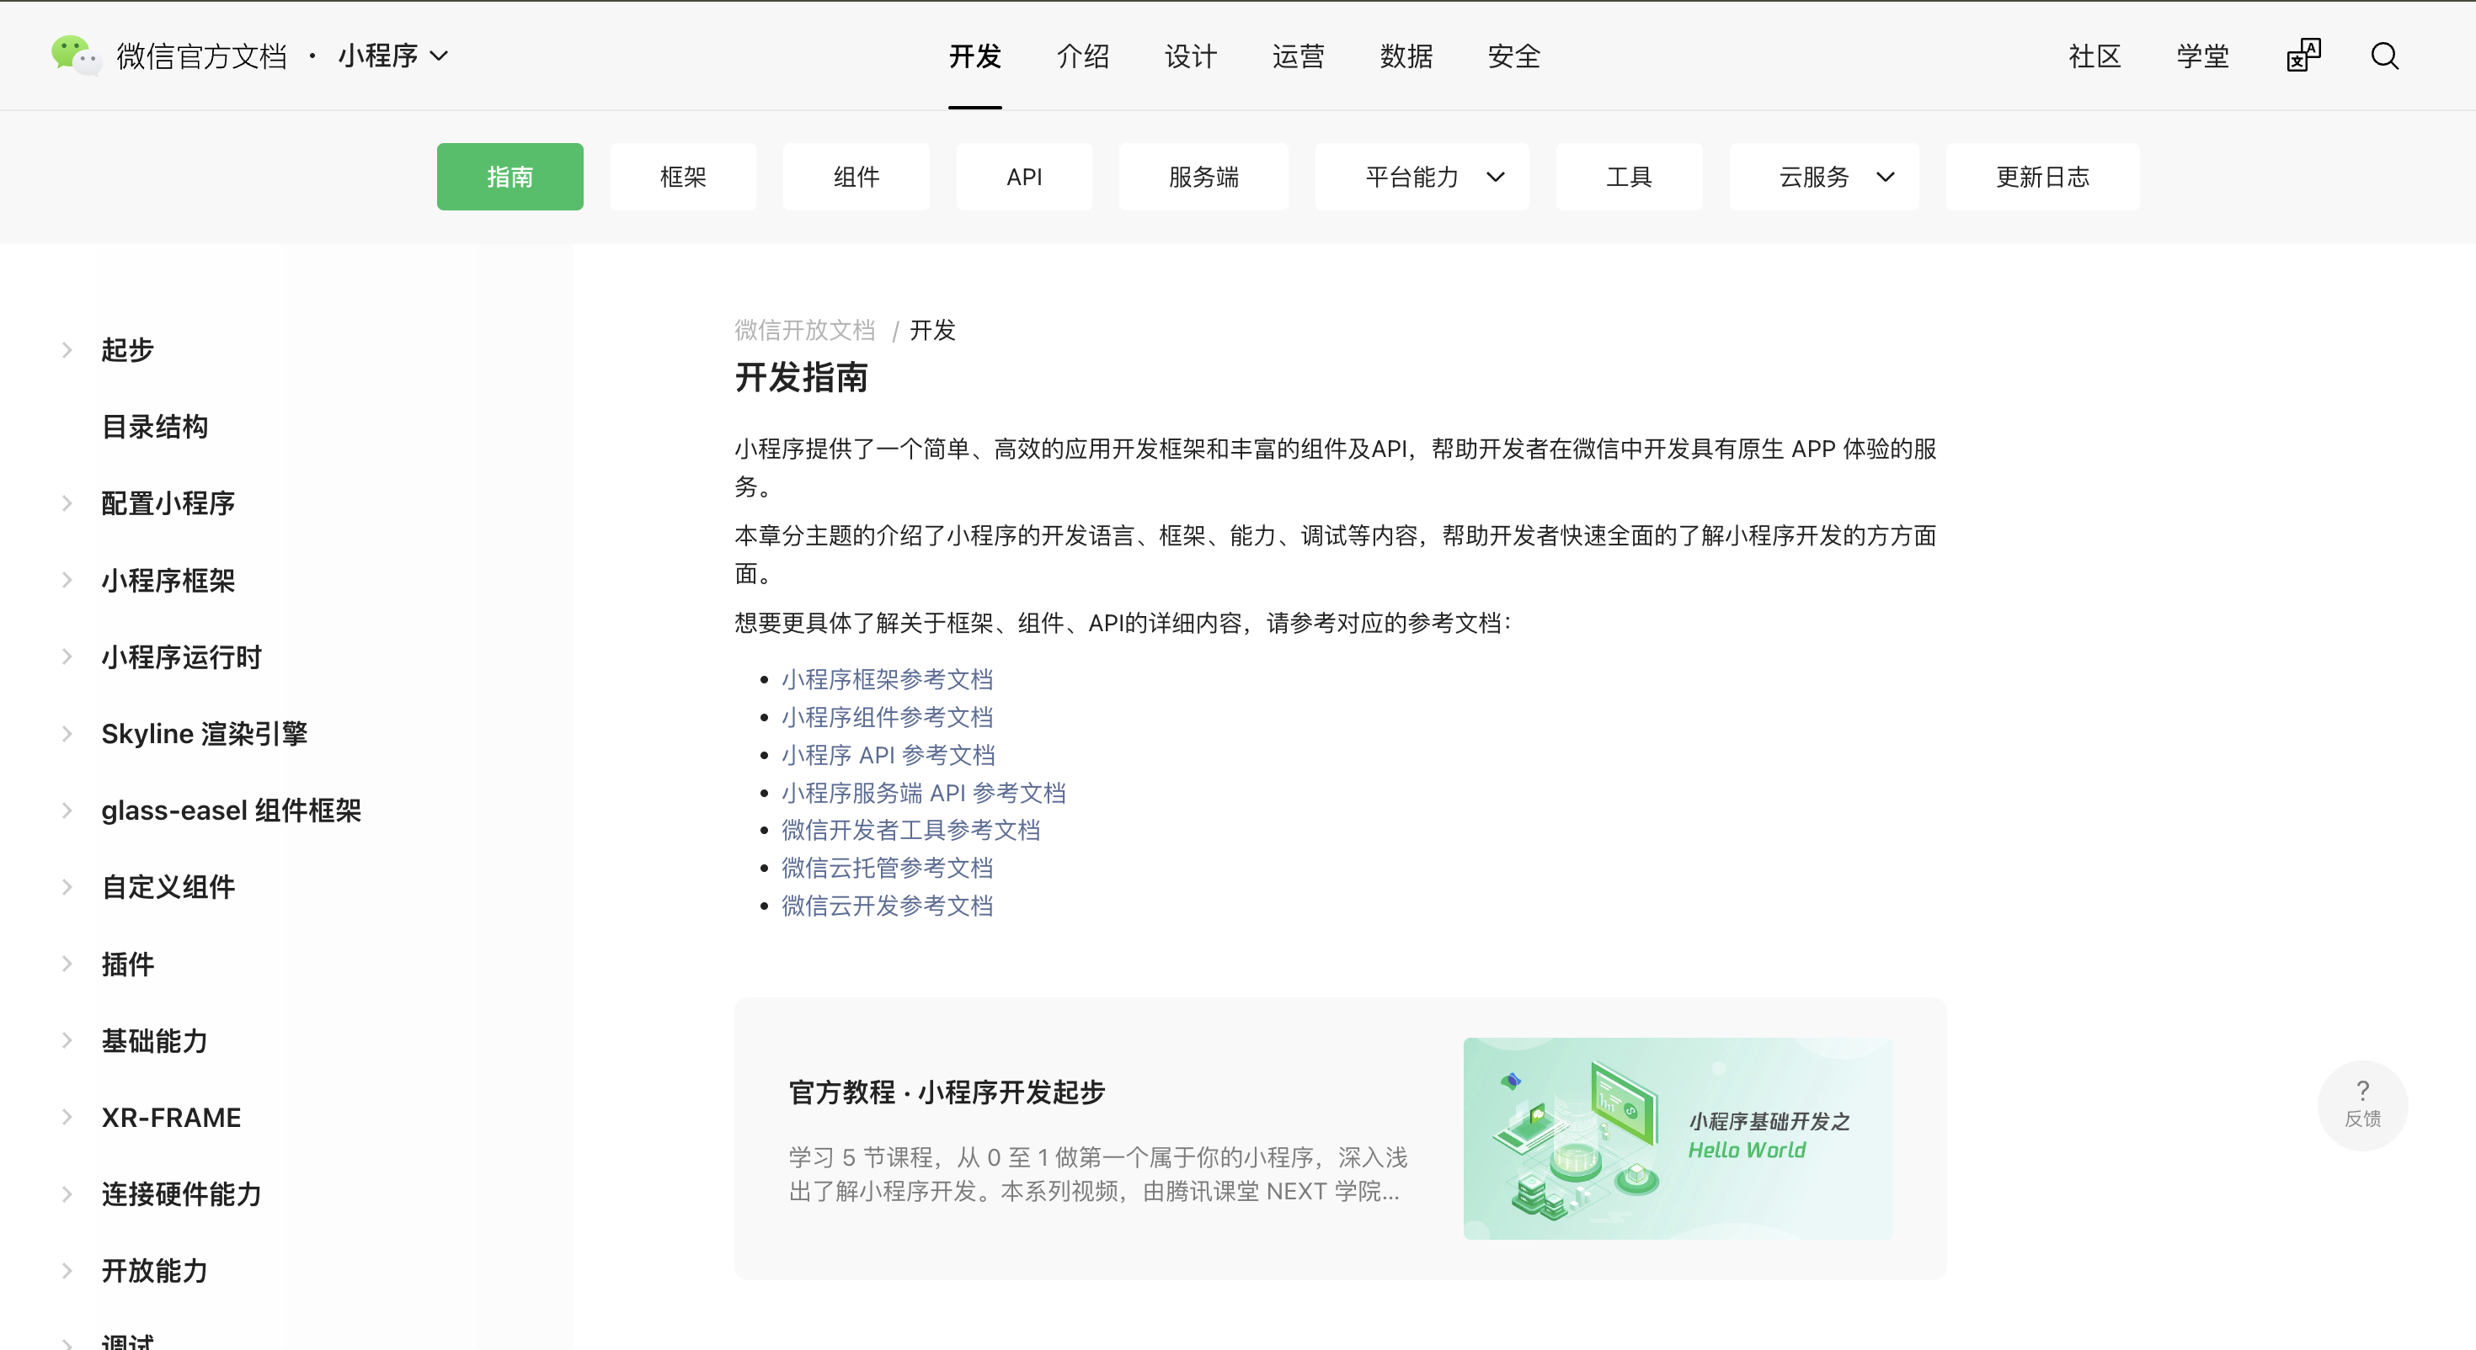Click the language translate icon
The image size is (2476, 1350).
(x=2303, y=56)
